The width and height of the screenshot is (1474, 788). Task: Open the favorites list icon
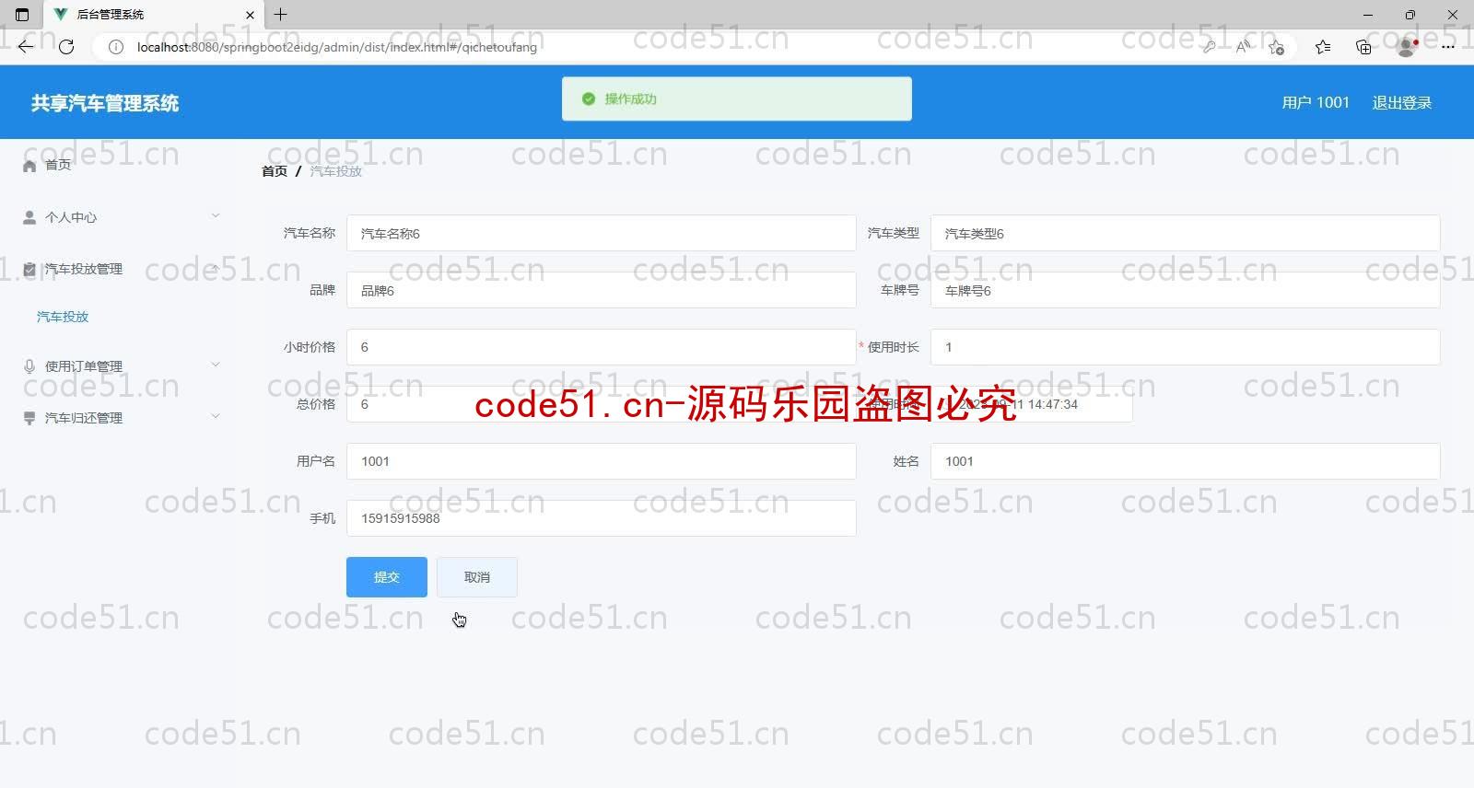[x=1323, y=47]
